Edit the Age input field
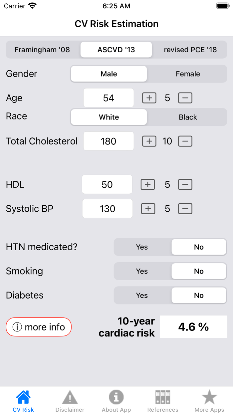 coord(109,98)
